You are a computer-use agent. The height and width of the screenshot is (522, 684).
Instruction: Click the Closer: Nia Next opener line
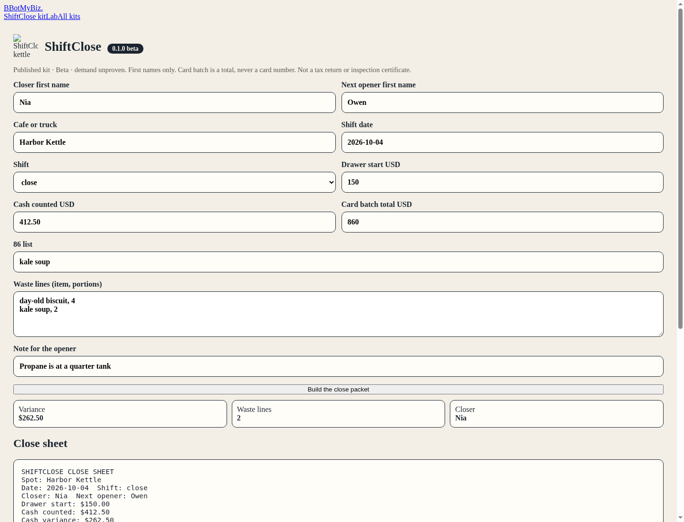coord(85,496)
